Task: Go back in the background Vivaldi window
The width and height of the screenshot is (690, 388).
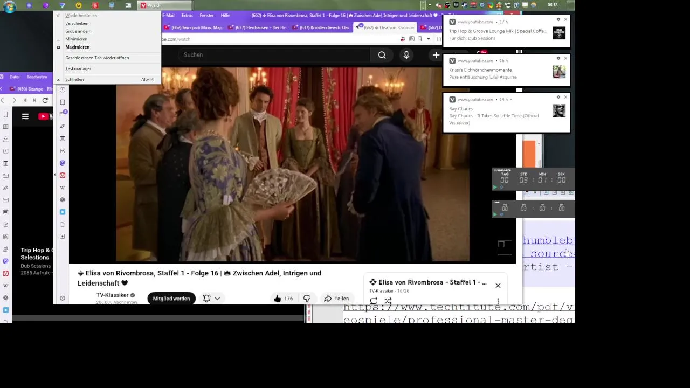Action: pyautogui.click(x=3, y=100)
